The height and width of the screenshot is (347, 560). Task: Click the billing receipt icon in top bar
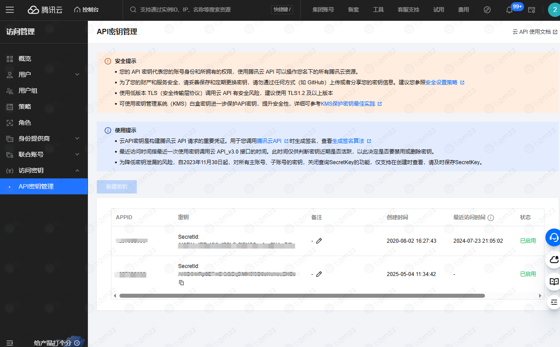532,10
